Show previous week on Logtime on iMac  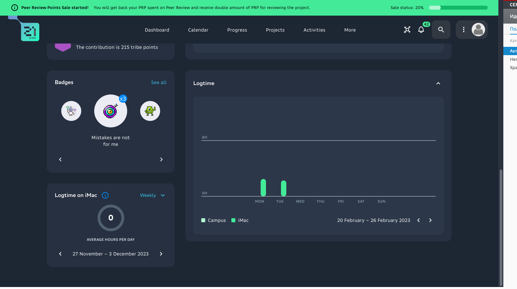click(x=60, y=254)
